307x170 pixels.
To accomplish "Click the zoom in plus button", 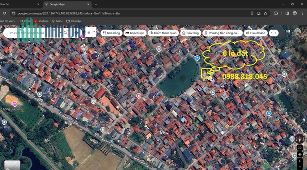I will [300, 161].
